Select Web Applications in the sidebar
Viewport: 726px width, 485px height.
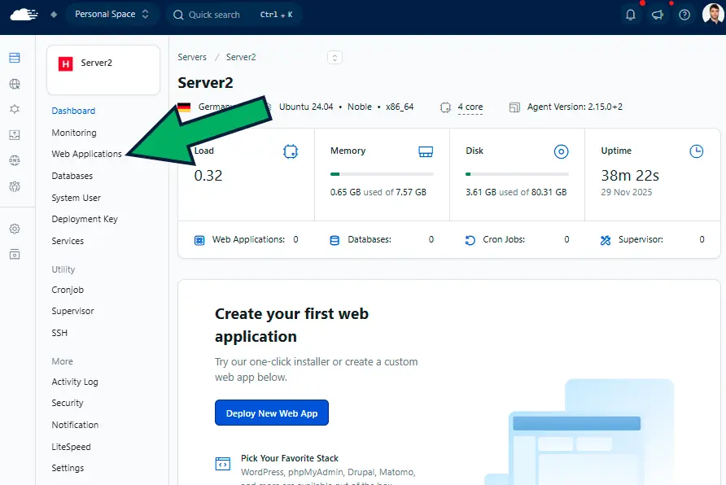coord(84,154)
